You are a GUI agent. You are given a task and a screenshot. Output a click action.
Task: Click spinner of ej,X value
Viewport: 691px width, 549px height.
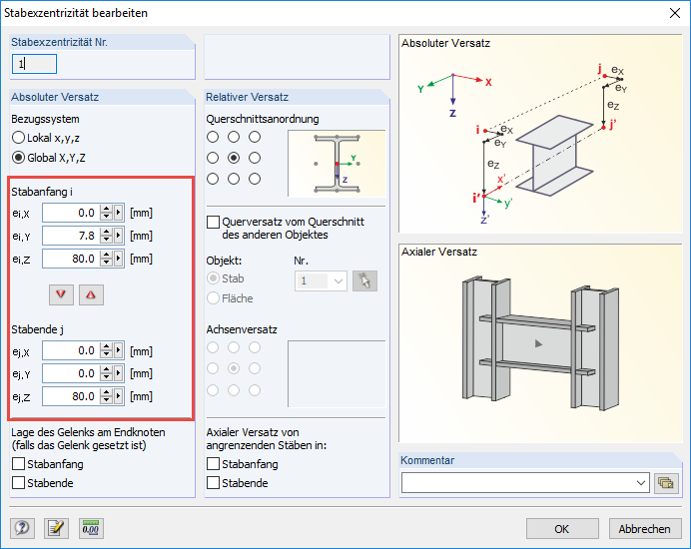pyautogui.click(x=106, y=350)
